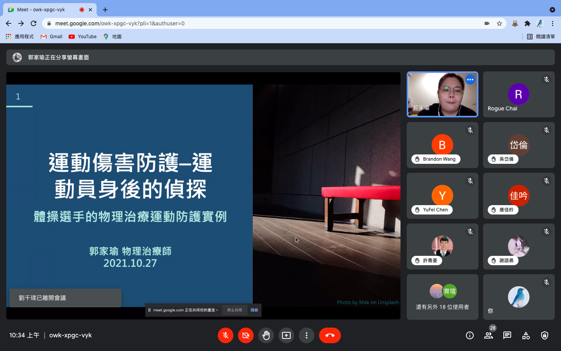The width and height of the screenshot is (561, 351).
Task: Click muted mic icon on Brandon Wang
Action: pyautogui.click(x=470, y=130)
